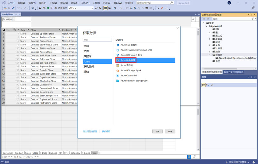This screenshot has height=164, width=258.
Task: Click the checkmark accept formula icon
Action: pyautogui.click(x=158, y=8)
